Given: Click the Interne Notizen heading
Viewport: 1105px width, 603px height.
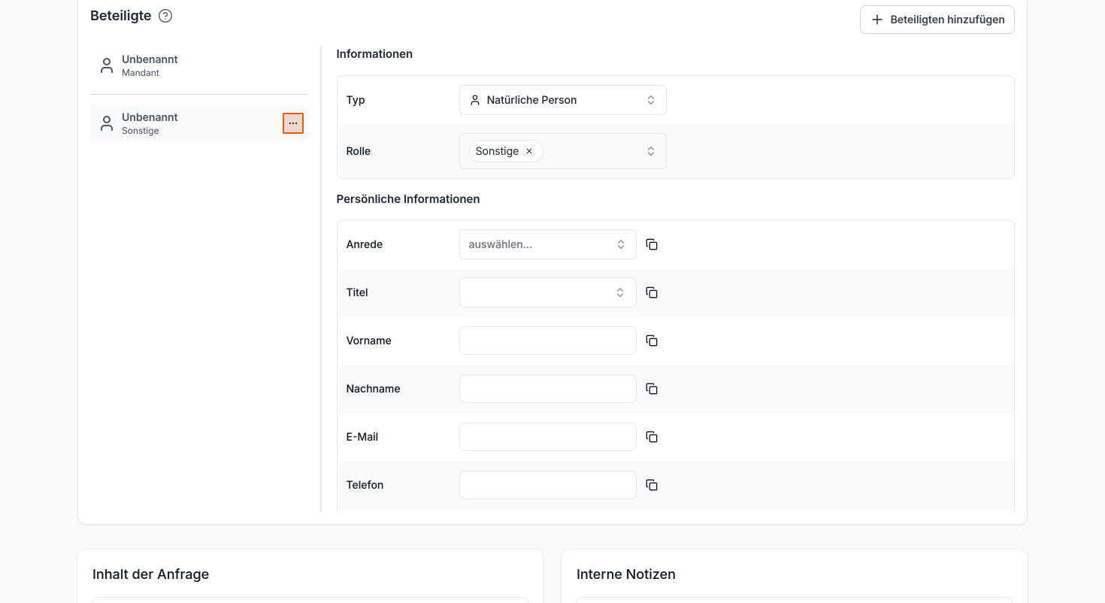Looking at the screenshot, I should pos(626,574).
